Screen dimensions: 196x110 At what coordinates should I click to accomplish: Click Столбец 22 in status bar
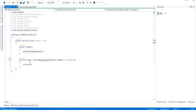(164, 109)
